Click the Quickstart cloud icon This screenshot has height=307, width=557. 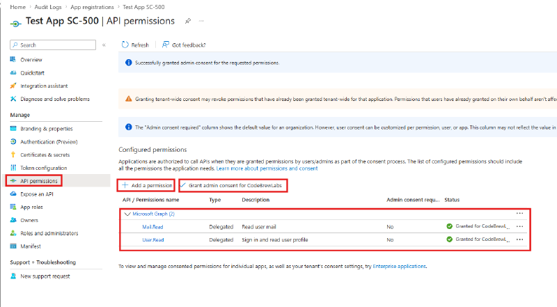pos(13,72)
